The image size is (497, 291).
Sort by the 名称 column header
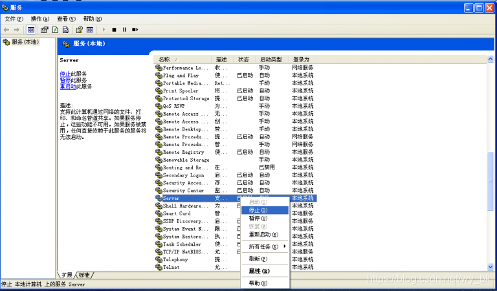pyautogui.click(x=182, y=59)
